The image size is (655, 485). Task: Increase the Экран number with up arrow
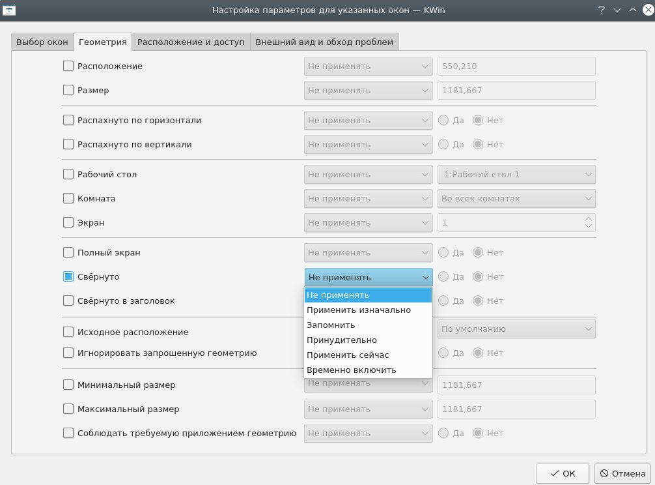click(x=589, y=218)
